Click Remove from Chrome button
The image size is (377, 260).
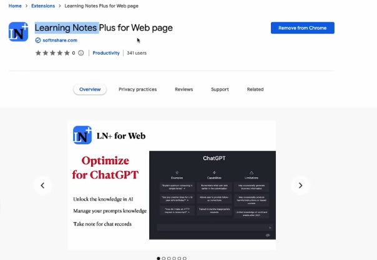point(303,28)
